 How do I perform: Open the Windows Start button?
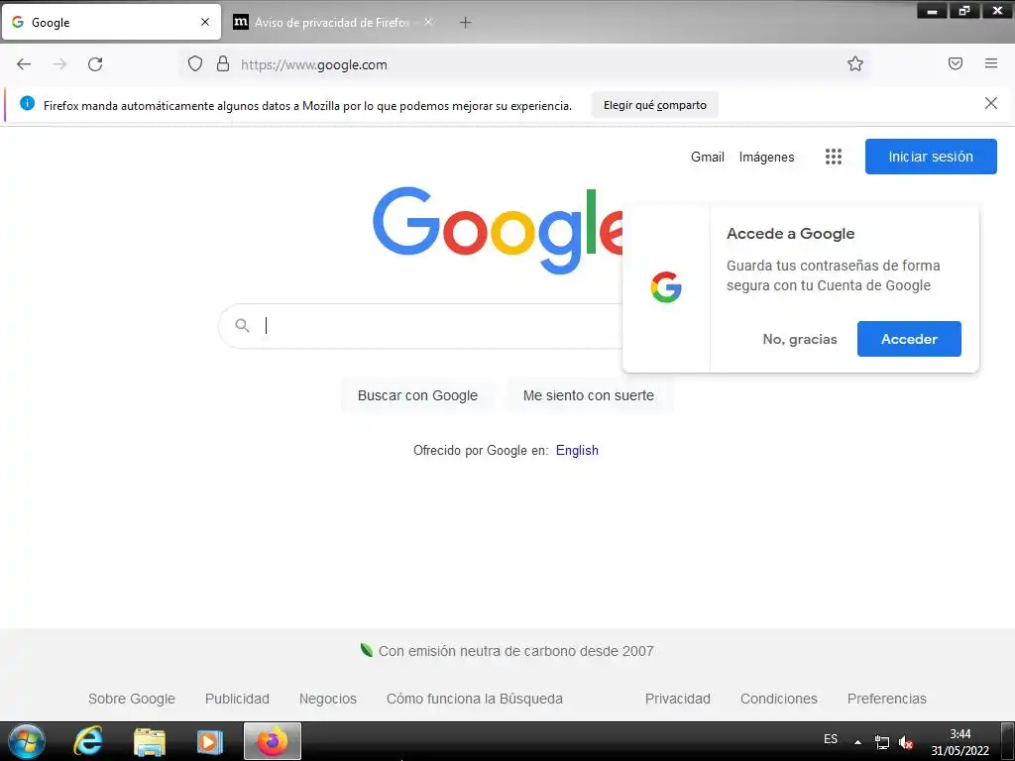(x=27, y=741)
